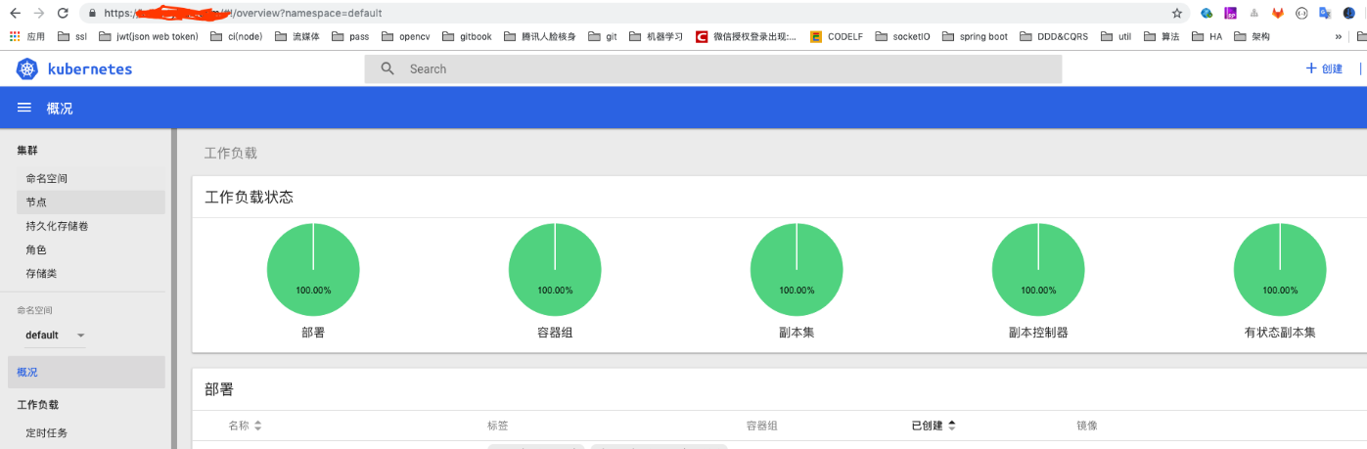This screenshot has width=1367, height=449.
Task: Reload the page with the refresh icon
Action: pyautogui.click(x=63, y=14)
